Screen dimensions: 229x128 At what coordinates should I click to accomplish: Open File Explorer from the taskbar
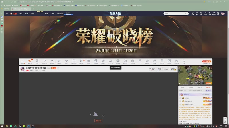(7, 126)
